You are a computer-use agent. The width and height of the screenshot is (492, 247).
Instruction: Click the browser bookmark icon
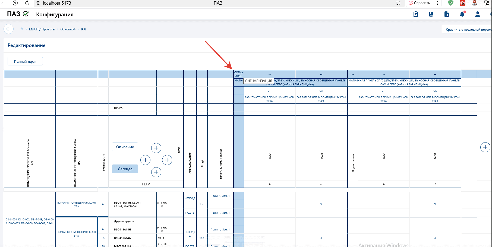(398, 3)
